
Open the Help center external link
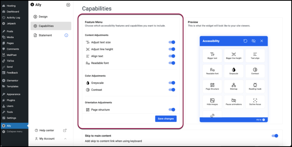(x=65, y=130)
